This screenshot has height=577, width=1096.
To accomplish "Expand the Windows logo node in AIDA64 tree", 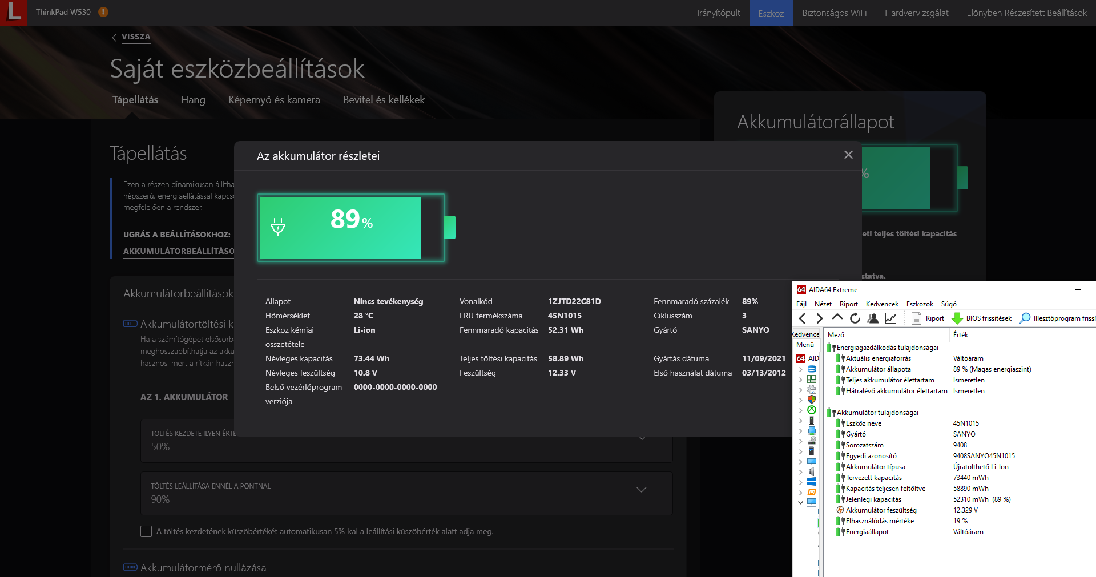I will [800, 482].
